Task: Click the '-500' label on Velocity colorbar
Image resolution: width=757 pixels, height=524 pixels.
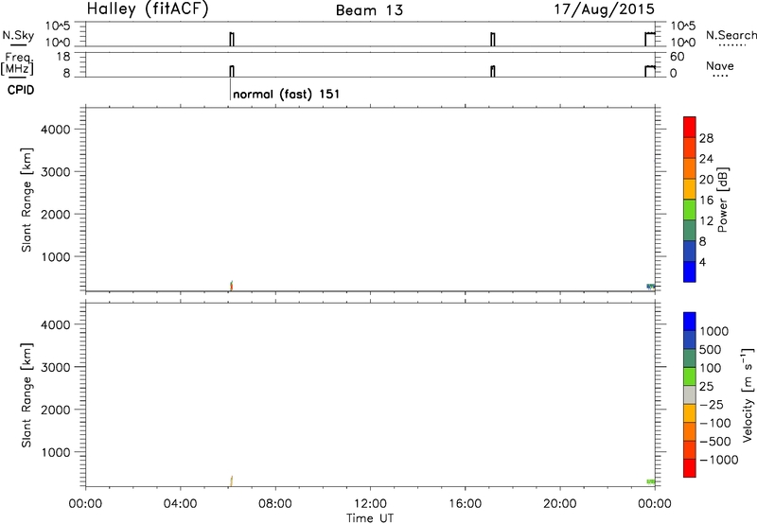Action: pos(714,441)
